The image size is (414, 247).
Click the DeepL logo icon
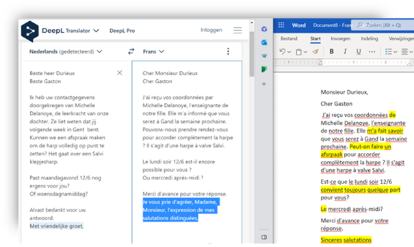point(30,31)
